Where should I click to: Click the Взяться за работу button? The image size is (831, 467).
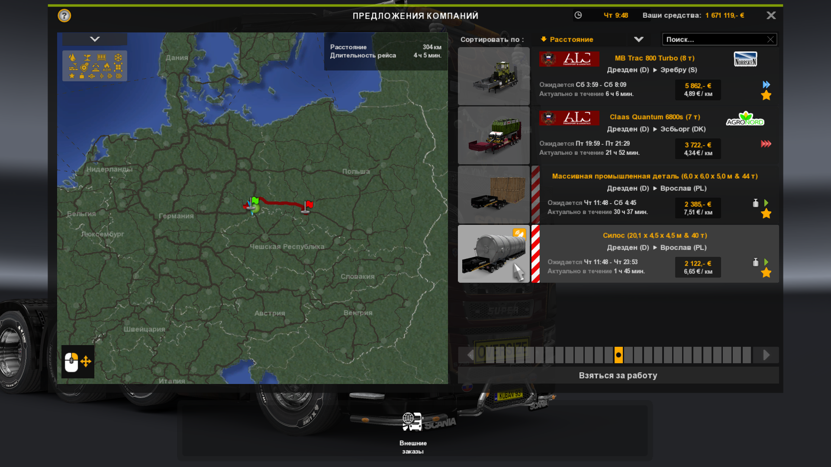tap(618, 375)
